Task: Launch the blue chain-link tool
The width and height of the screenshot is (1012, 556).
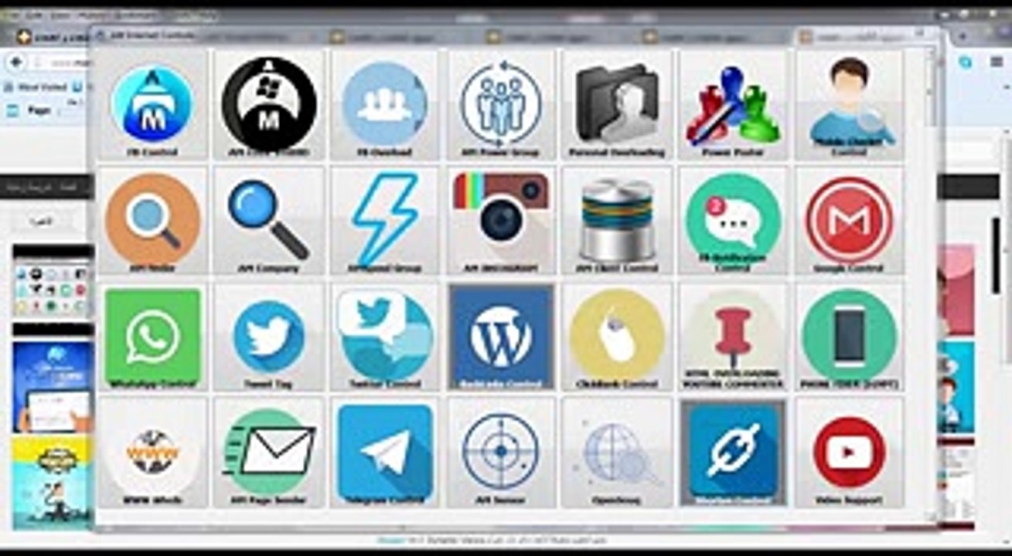Action: pos(733,452)
